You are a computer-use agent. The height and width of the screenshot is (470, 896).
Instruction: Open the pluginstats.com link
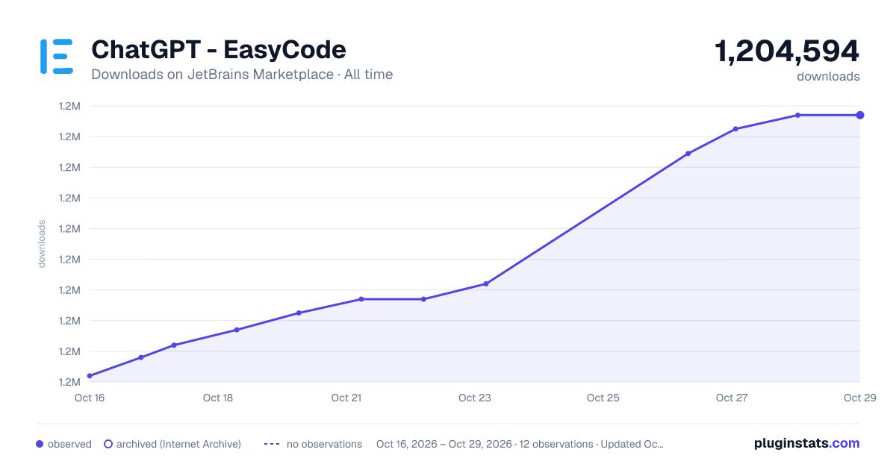[806, 443]
